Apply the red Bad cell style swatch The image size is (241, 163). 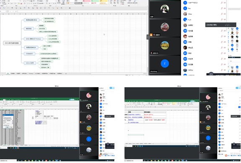pos(87,1)
